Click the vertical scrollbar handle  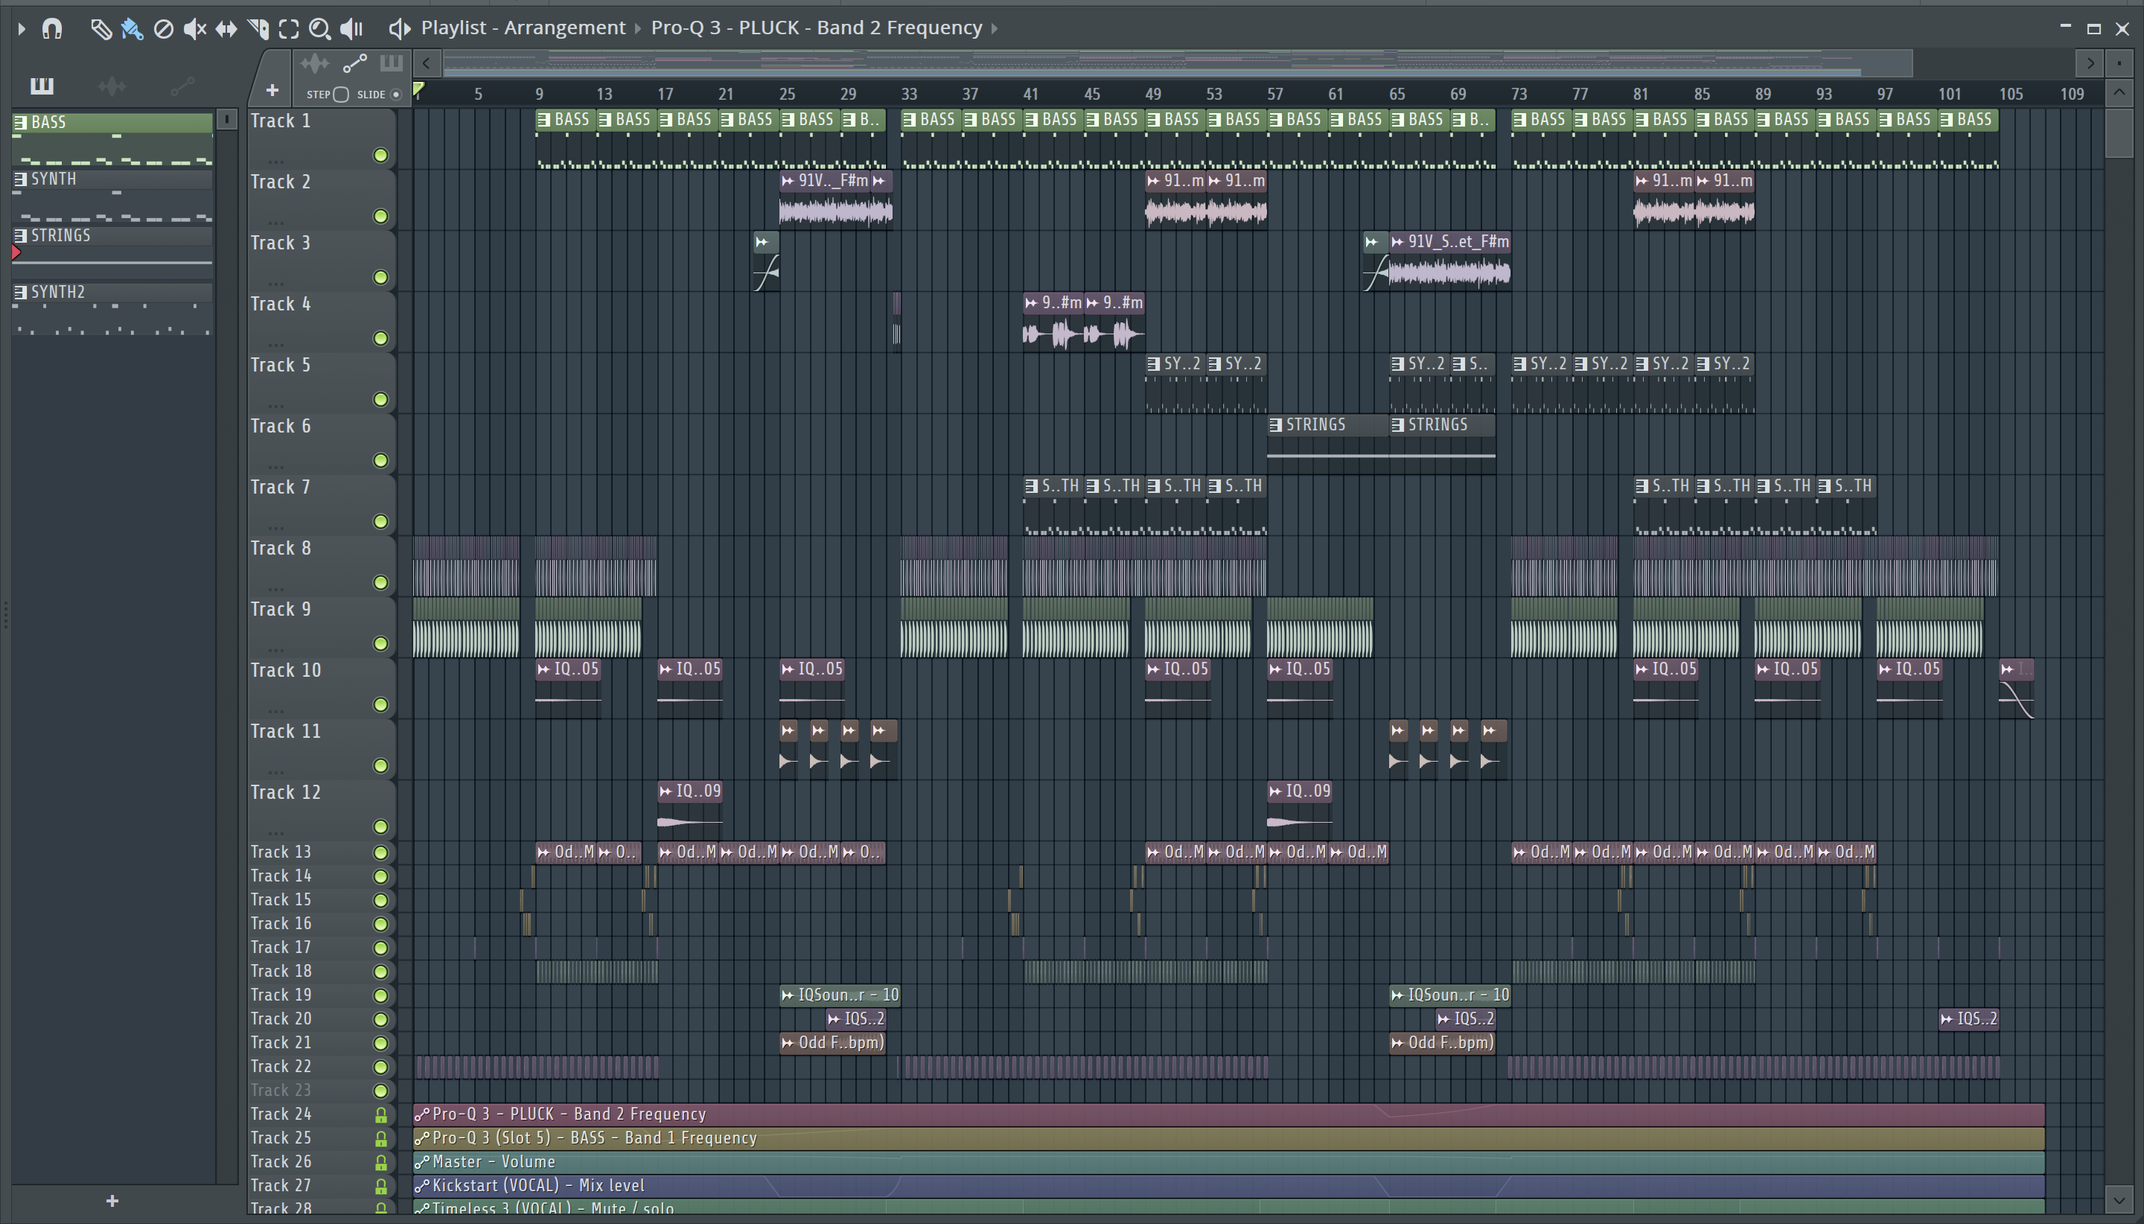[2119, 133]
